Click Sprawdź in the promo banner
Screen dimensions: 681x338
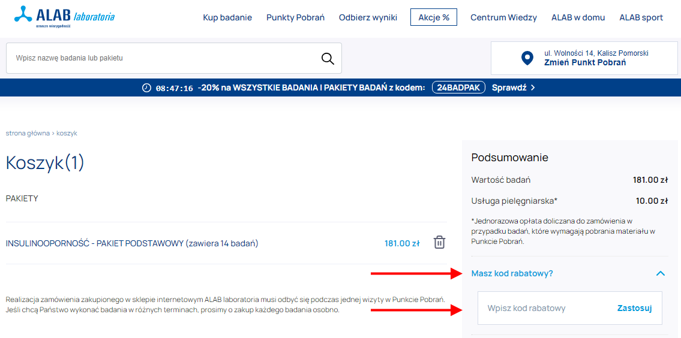[509, 87]
